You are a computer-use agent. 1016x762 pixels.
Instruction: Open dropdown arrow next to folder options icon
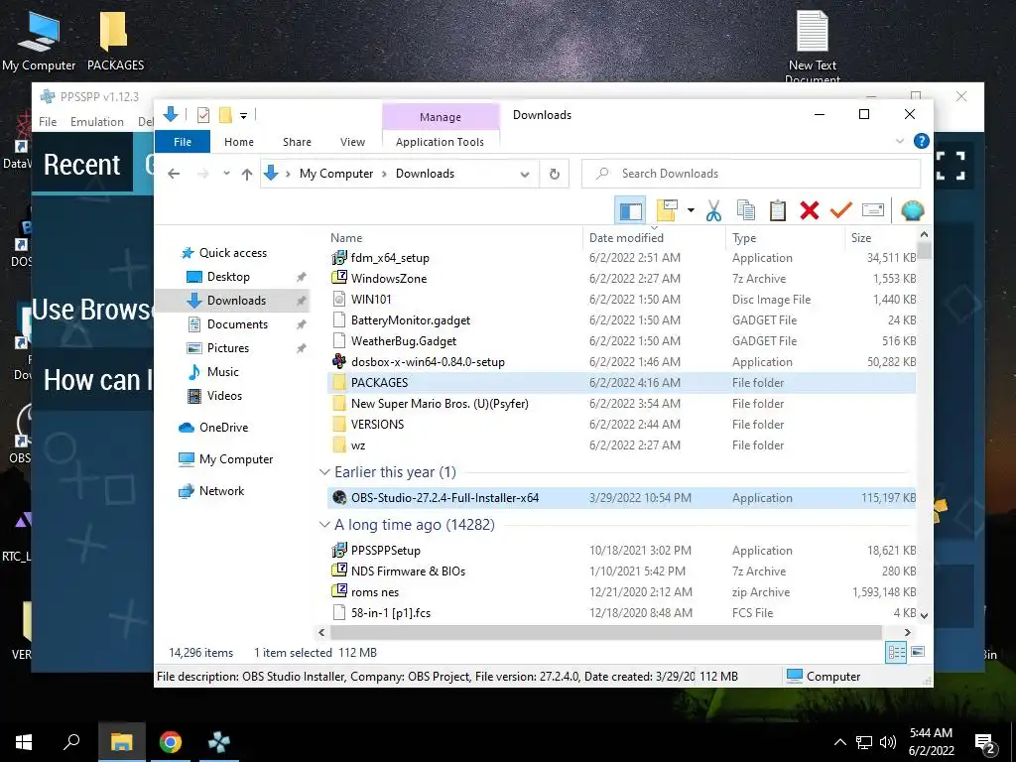pyautogui.click(x=691, y=210)
